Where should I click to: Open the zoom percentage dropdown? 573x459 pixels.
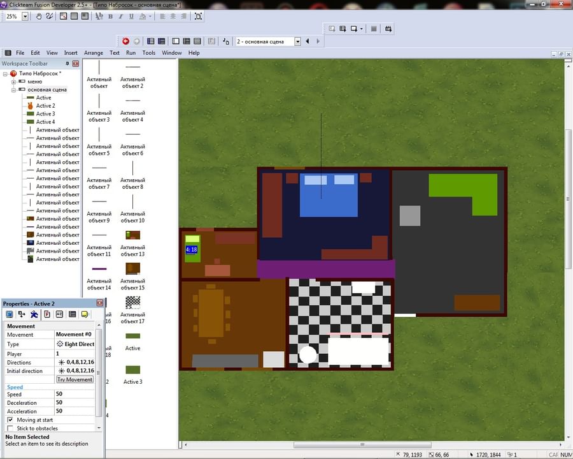point(25,16)
